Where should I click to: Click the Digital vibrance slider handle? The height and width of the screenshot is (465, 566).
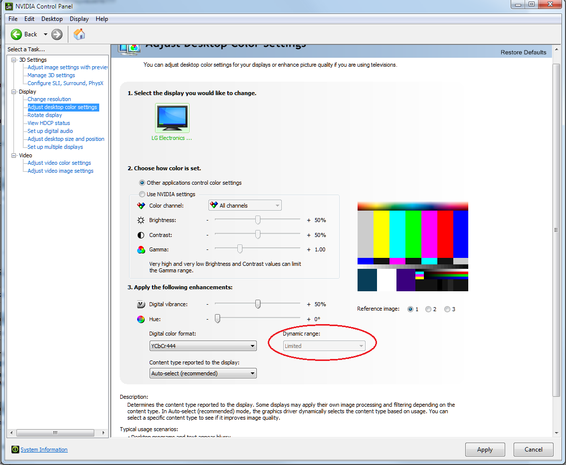coord(258,304)
